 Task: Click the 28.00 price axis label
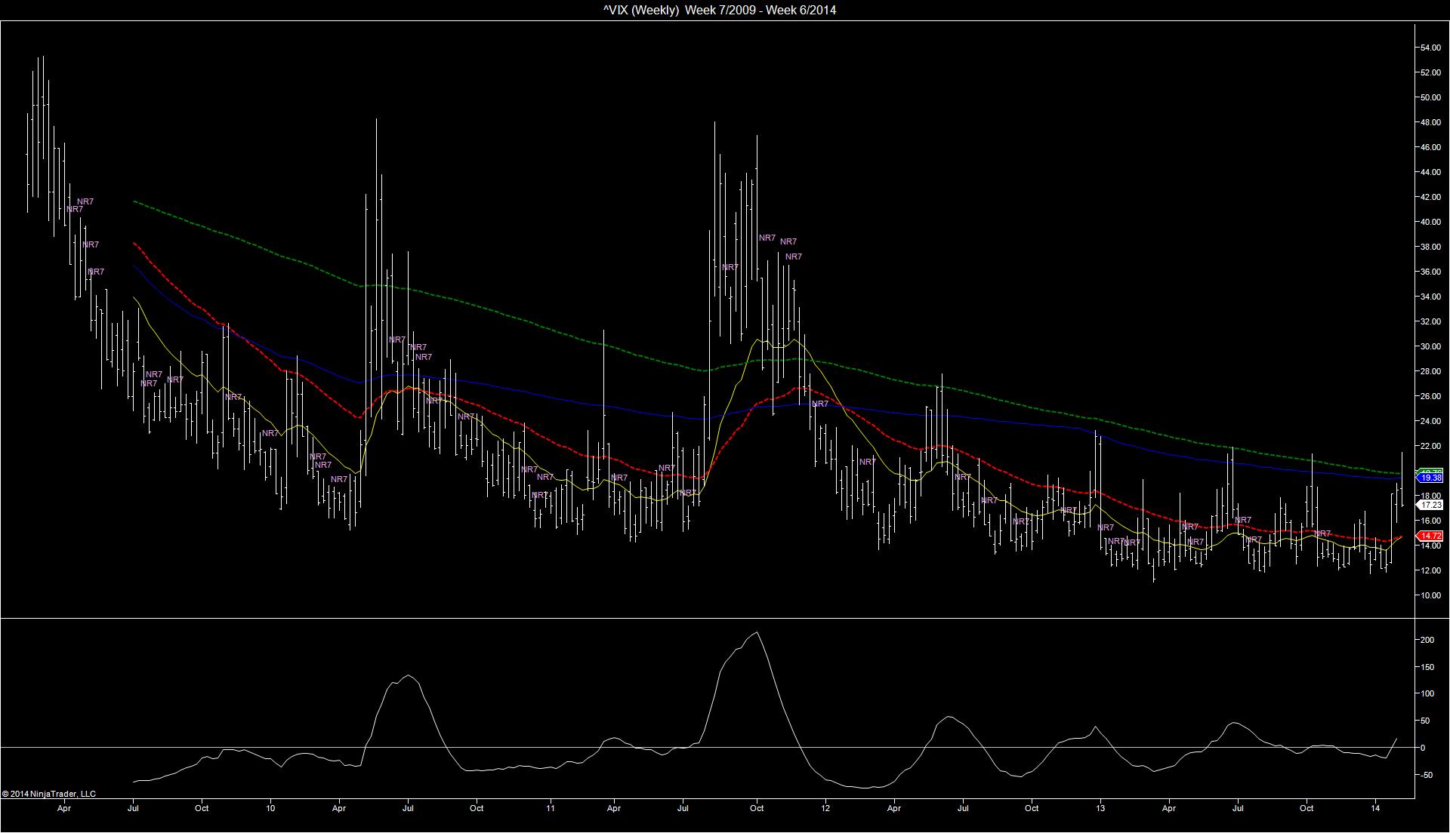pos(1430,371)
